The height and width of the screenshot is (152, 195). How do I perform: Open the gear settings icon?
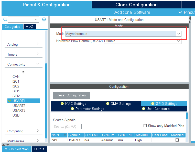pyautogui.click(x=44, y=19)
